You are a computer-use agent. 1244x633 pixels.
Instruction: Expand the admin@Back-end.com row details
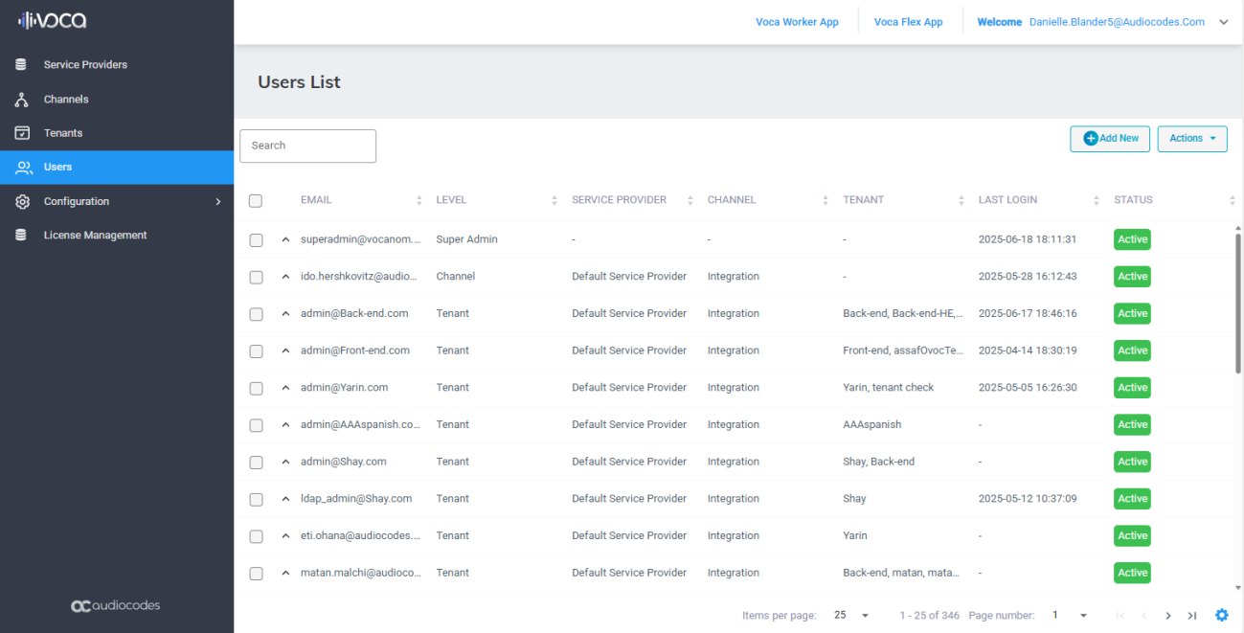tap(285, 314)
